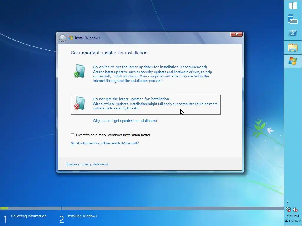Viewport: 302px width, 226px height.
Task: Click the green shield update icon
Action: 79,71
